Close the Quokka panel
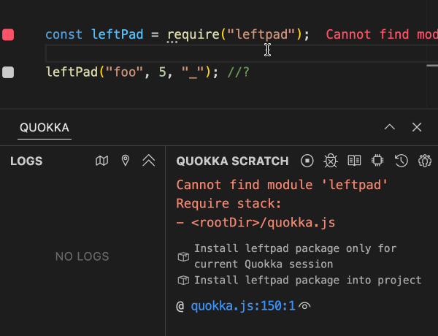Screen dimensions: 438x336 (x=417, y=127)
